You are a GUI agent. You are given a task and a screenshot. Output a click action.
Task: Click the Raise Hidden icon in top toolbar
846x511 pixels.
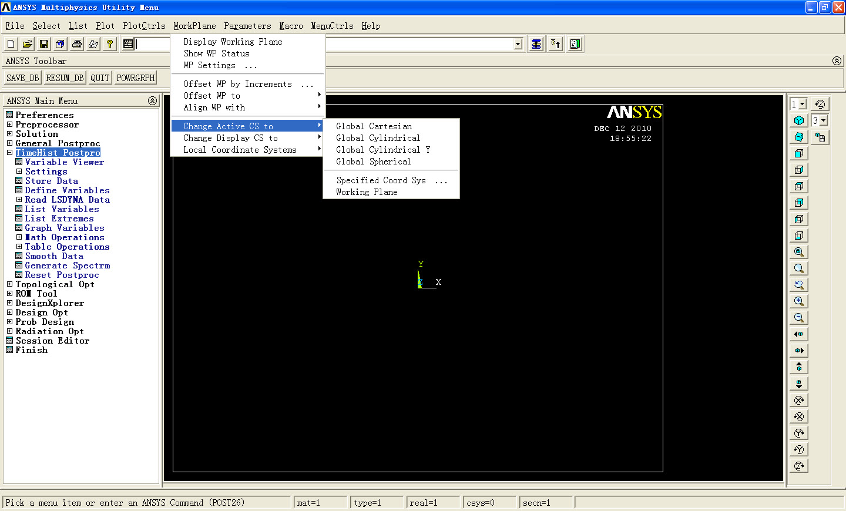536,44
